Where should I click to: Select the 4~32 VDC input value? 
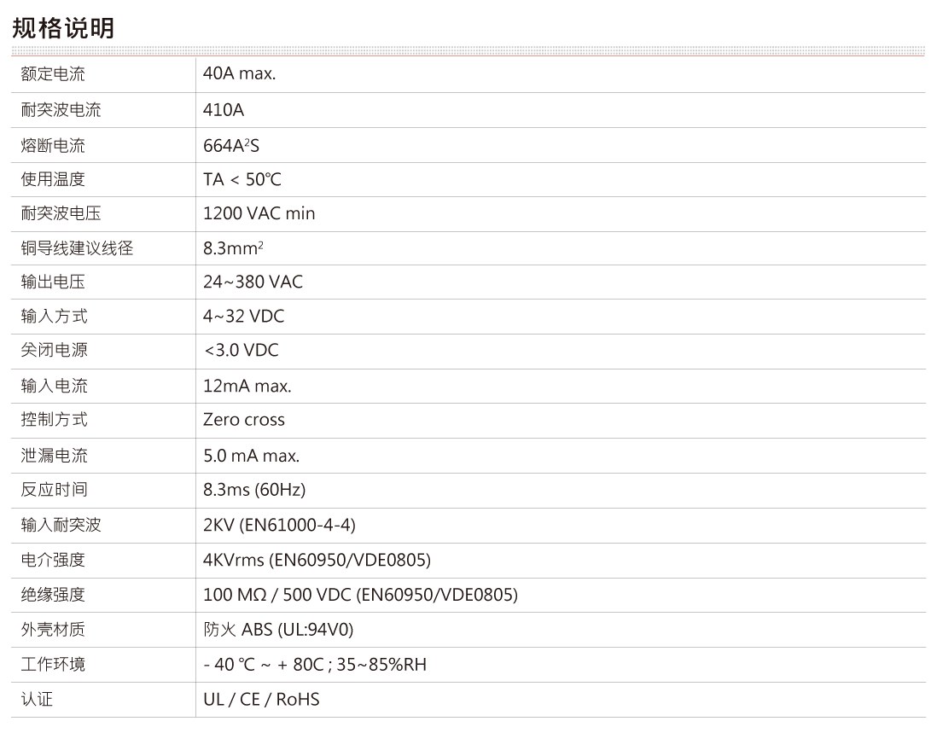(243, 317)
